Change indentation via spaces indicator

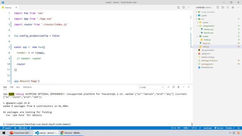[x=186, y=128]
